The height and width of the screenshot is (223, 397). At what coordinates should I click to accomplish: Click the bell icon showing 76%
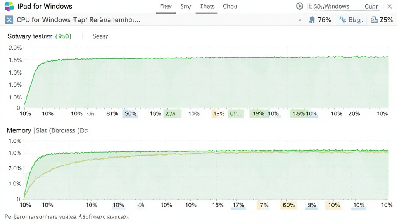[312, 20]
